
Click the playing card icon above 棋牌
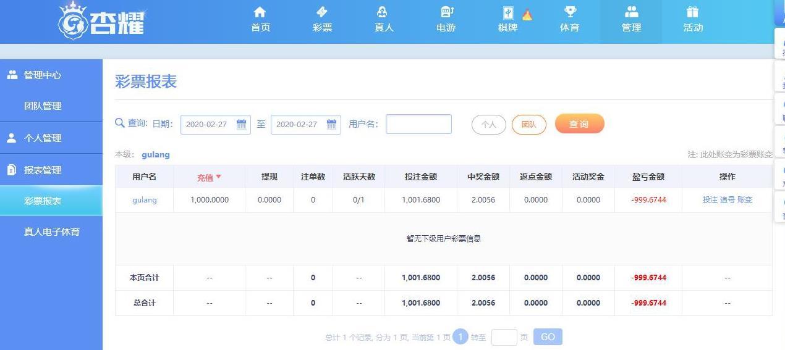coord(509,12)
